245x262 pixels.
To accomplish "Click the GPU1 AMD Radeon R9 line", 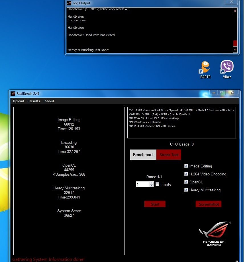I will [x=152, y=126].
